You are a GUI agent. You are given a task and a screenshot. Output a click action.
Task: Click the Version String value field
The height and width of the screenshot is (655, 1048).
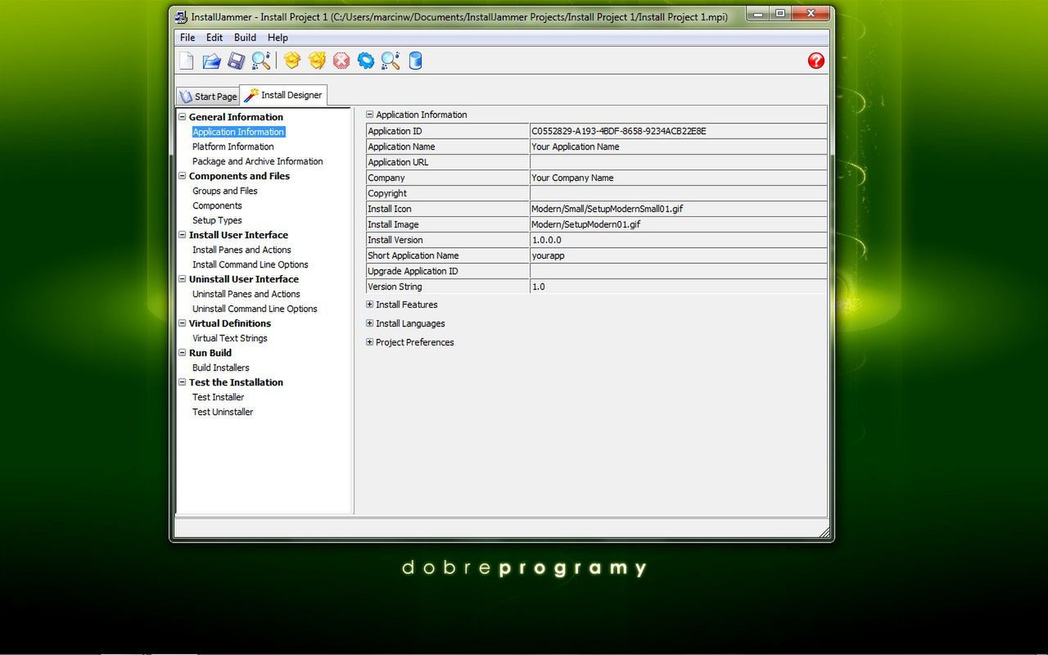[678, 287]
